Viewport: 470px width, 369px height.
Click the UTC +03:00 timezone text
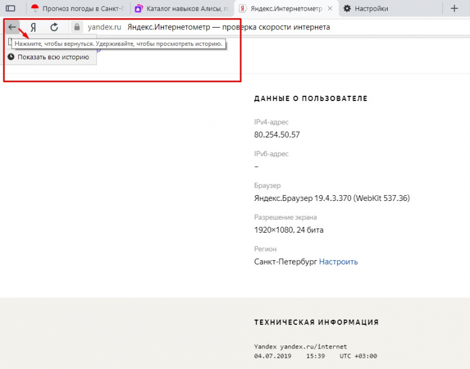pyautogui.click(x=358, y=356)
